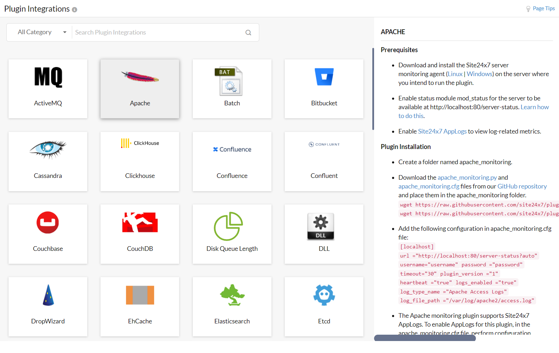Viewport: 559px width, 353px height.
Task: Open the EhCache logo
Action: point(140,295)
